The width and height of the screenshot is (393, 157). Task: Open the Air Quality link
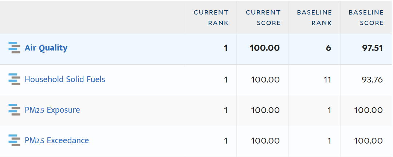[x=46, y=48]
